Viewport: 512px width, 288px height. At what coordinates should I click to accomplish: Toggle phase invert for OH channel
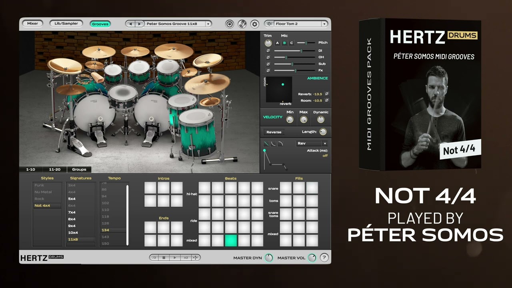point(268,57)
